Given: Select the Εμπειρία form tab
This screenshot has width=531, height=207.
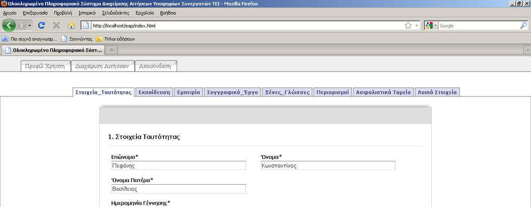Looking at the screenshot, I should [x=188, y=92].
